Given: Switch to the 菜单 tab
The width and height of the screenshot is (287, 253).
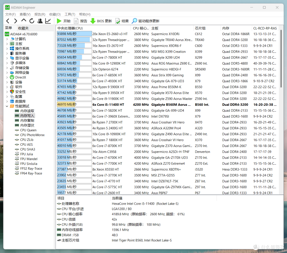Looking at the screenshot, I should (x=9, y=28).
